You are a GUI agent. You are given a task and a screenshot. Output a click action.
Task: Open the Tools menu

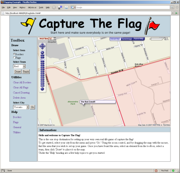pyautogui.click(x=41, y=8)
